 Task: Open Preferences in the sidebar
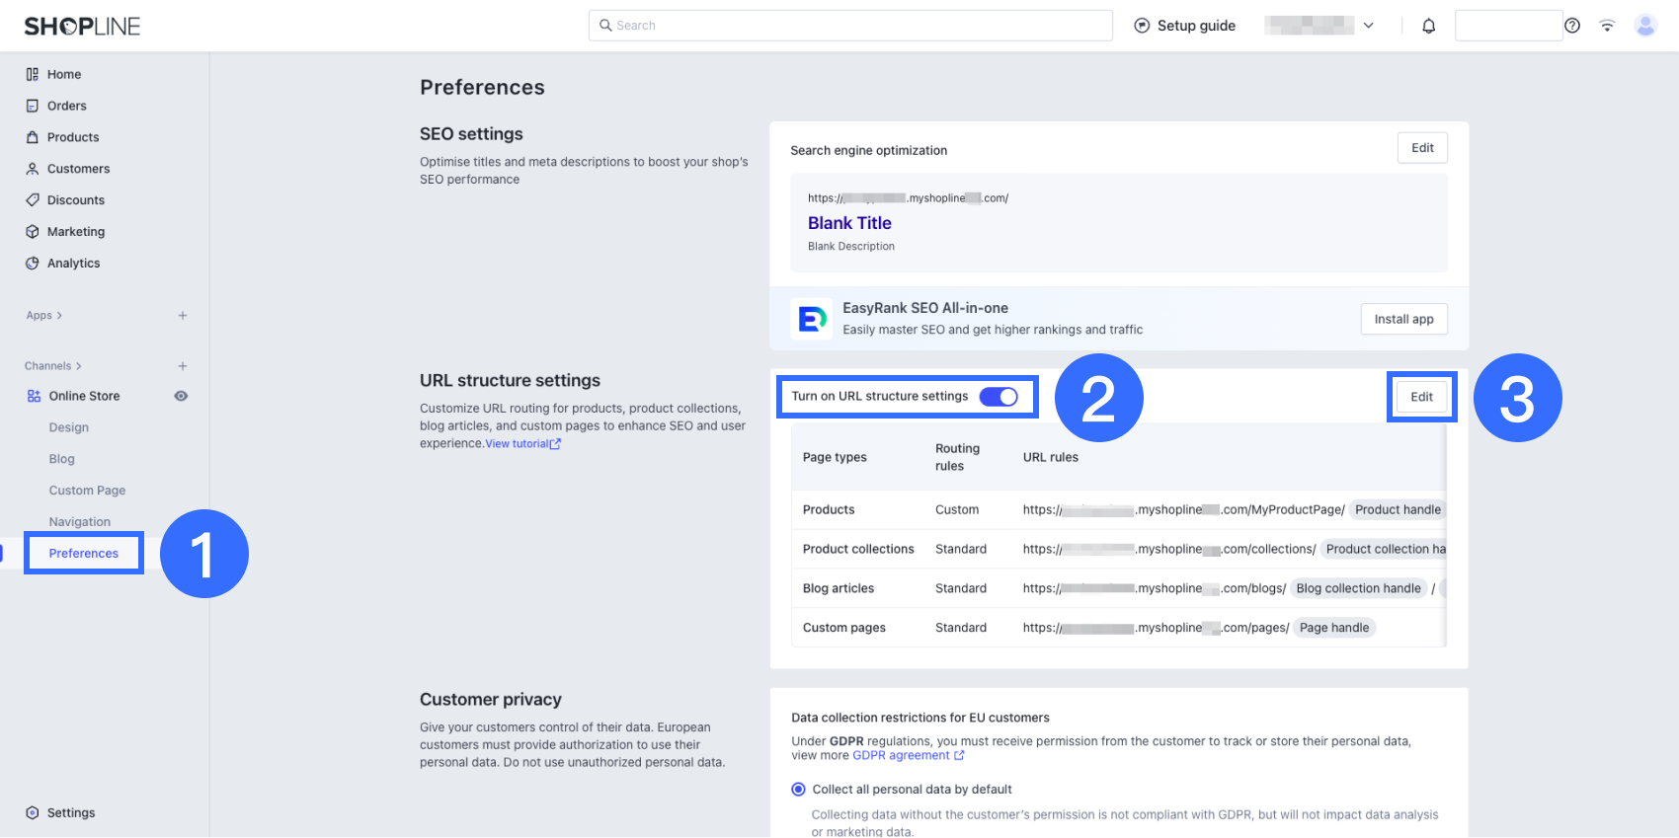point(84,554)
